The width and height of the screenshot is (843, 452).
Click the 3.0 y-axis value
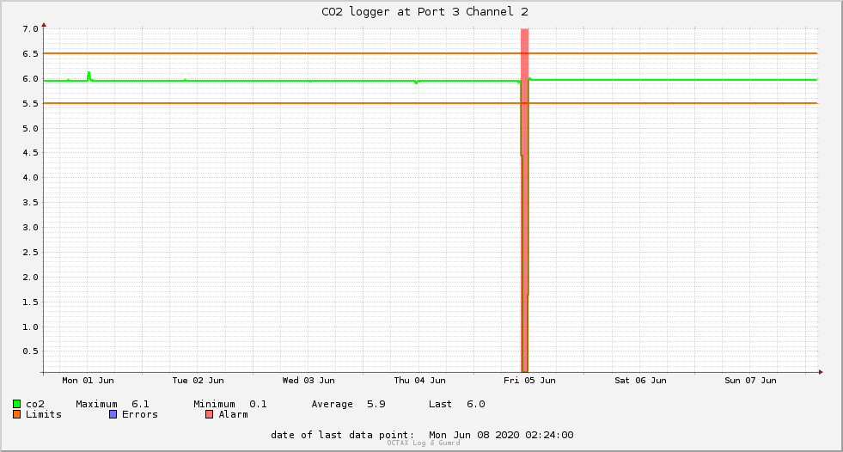click(x=31, y=228)
